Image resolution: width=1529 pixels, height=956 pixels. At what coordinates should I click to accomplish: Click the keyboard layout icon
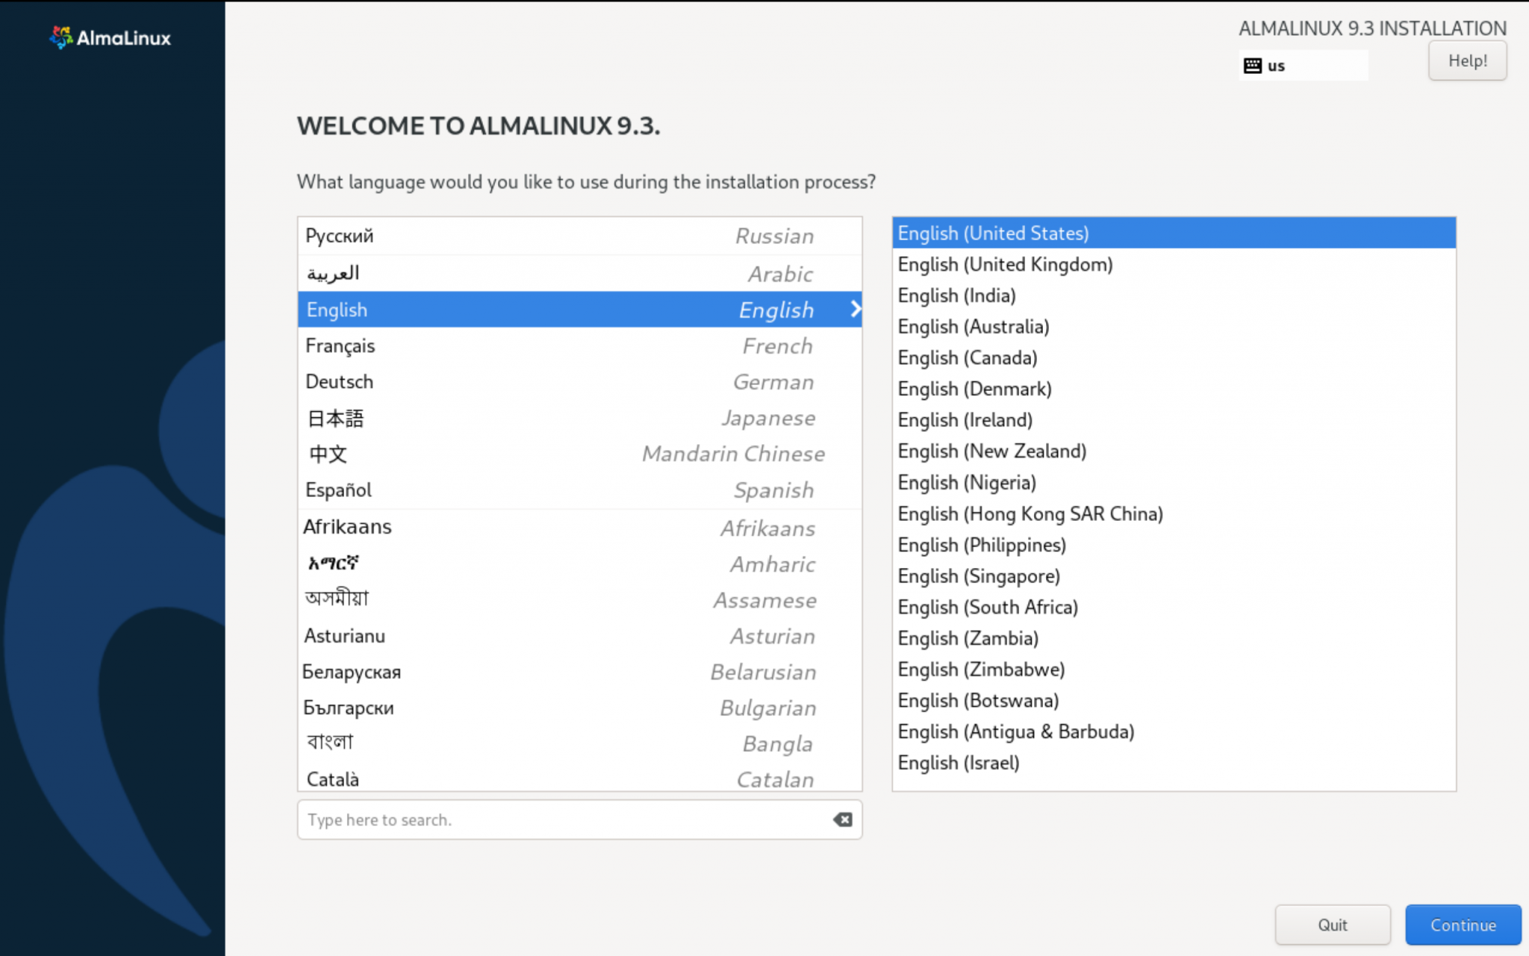tap(1253, 65)
